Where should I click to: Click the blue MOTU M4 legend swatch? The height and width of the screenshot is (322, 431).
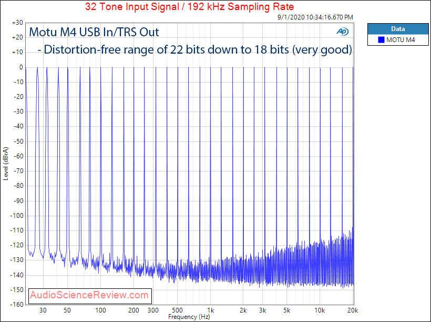[x=381, y=40]
